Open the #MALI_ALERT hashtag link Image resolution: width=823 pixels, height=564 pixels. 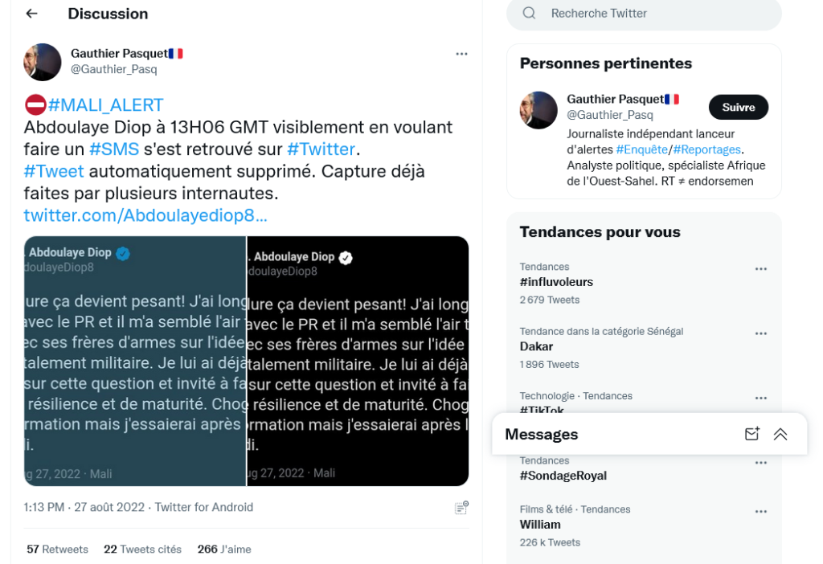coord(105,105)
